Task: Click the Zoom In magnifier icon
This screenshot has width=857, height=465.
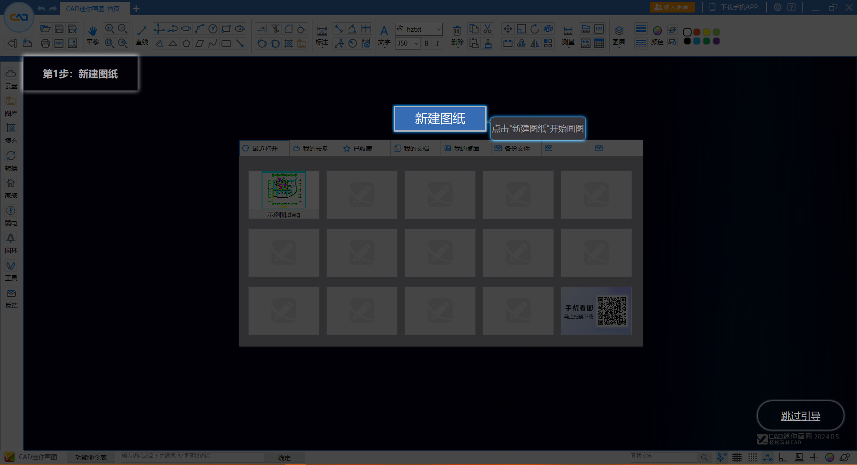Action: (109, 29)
